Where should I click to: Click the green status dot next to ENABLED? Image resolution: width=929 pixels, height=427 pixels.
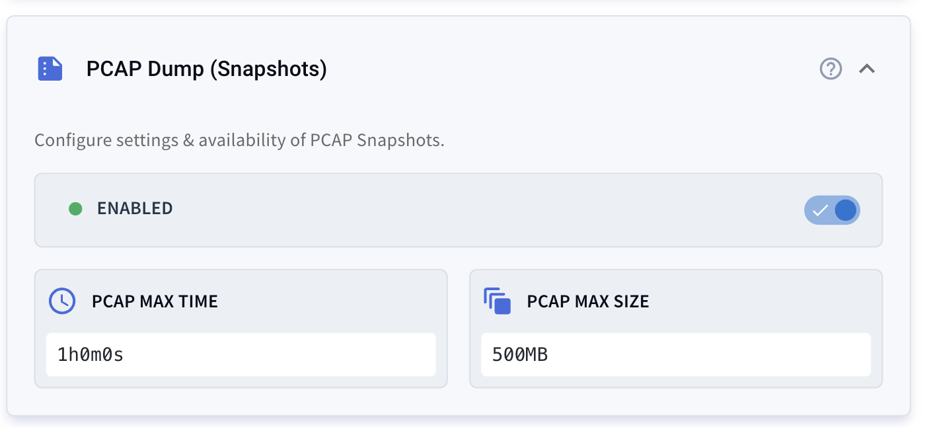[x=76, y=208]
